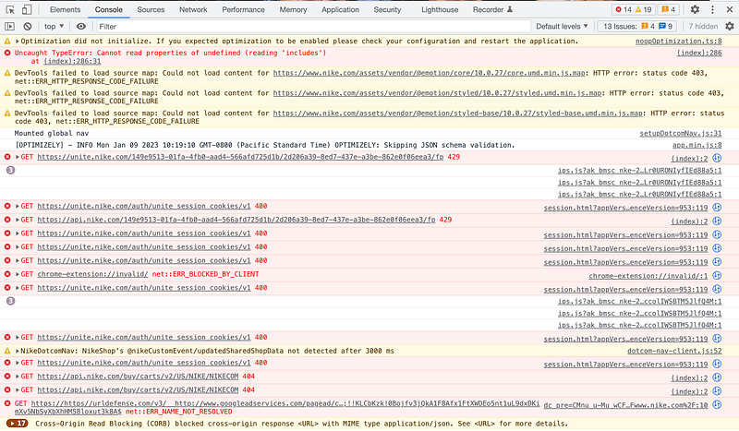Open the Network tab

coord(193,9)
